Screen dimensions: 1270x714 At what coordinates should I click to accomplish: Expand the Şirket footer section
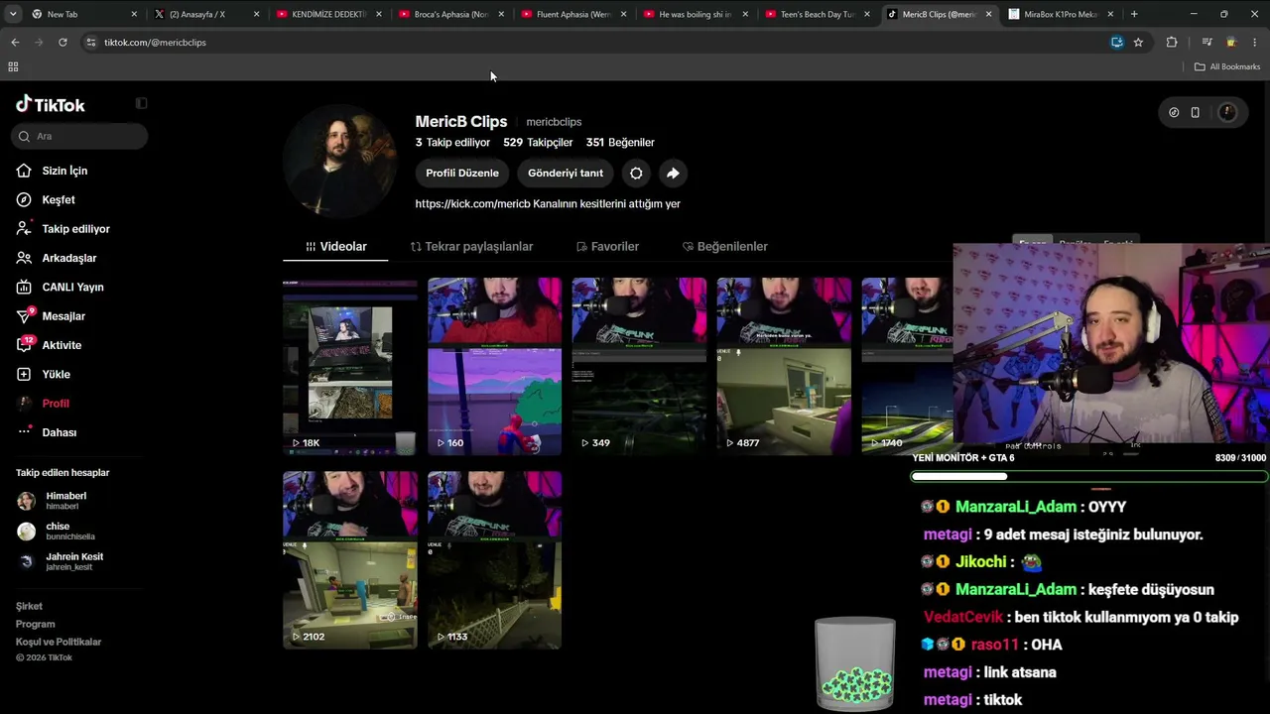click(x=29, y=606)
